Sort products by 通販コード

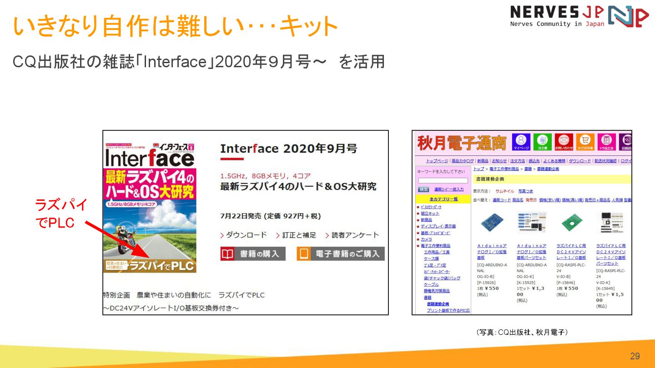tap(502, 200)
